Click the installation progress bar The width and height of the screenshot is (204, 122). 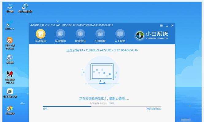102,106
